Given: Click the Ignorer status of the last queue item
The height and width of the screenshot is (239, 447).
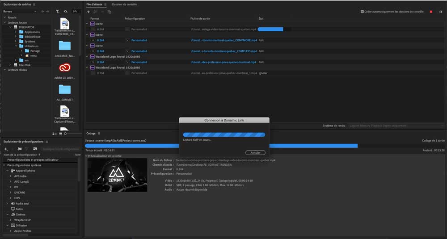Looking at the screenshot, I should pyautogui.click(x=263, y=73).
